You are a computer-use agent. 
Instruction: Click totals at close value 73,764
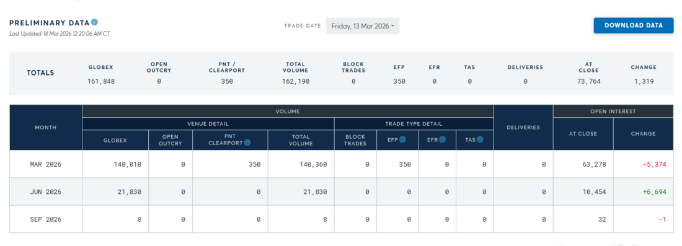coord(589,81)
